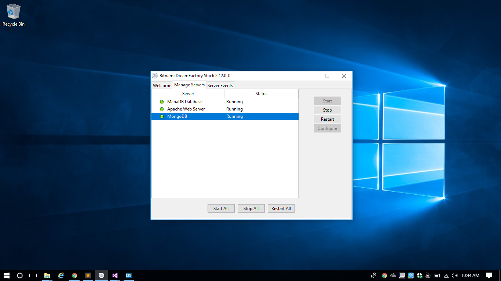The width and height of the screenshot is (501, 281).
Task: Open the Windows Start menu
Action: click(7, 276)
